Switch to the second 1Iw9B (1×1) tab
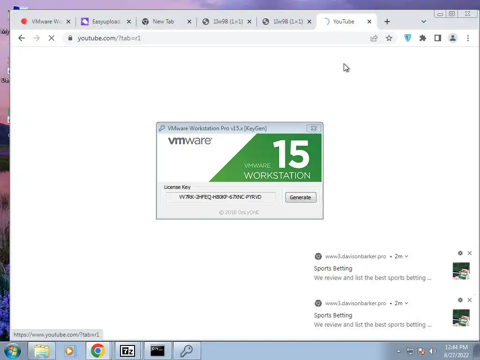 287,22
